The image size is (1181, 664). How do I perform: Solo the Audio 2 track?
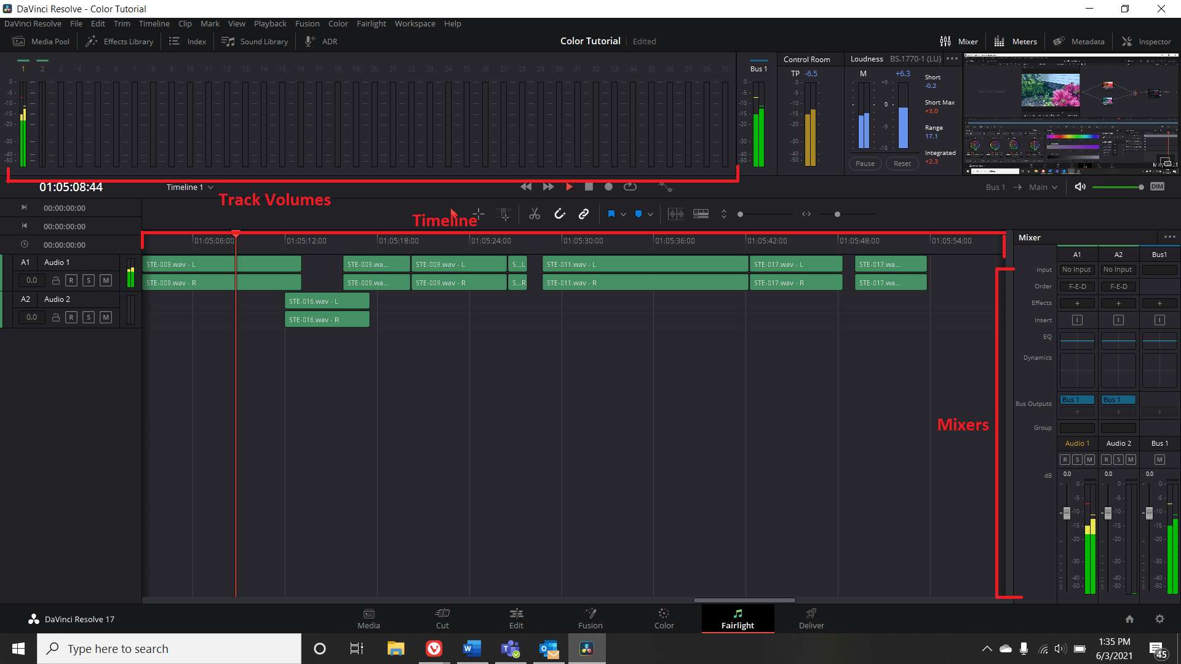point(88,317)
